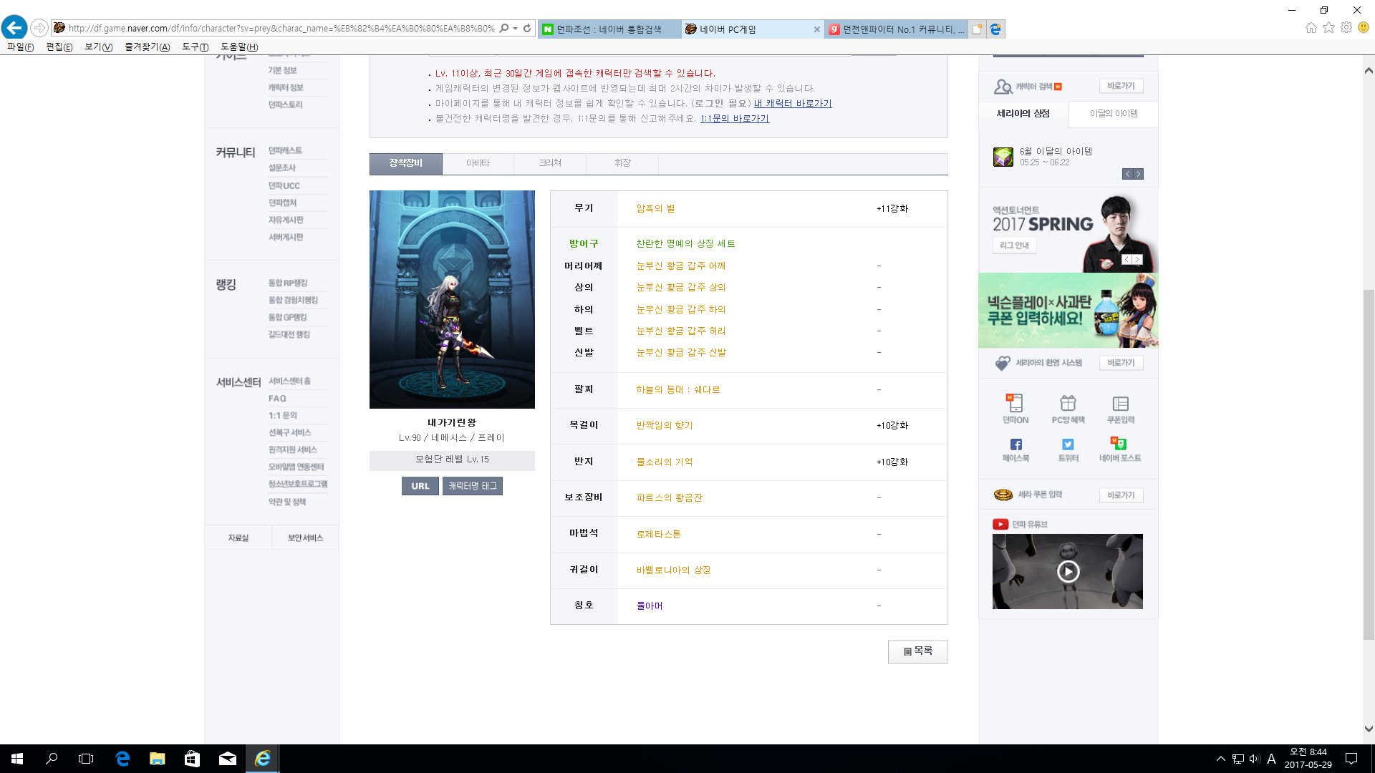Open 자유게시판 sidebar link
The width and height of the screenshot is (1375, 773).
pos(286,220)
